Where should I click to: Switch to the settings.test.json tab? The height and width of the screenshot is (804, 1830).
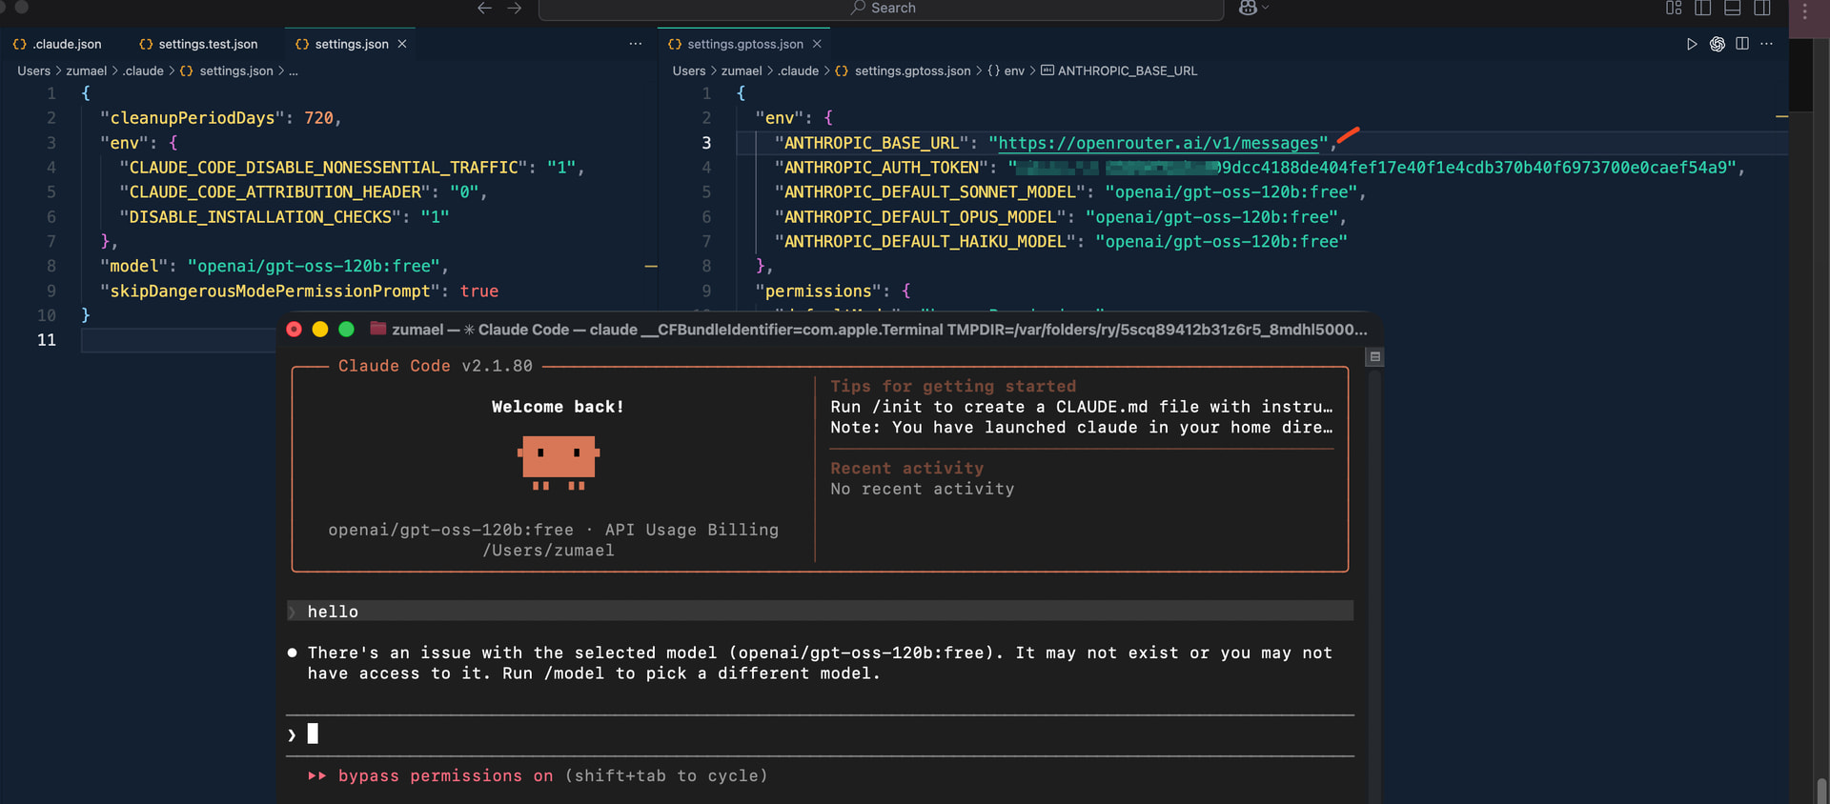pos(198,44)
